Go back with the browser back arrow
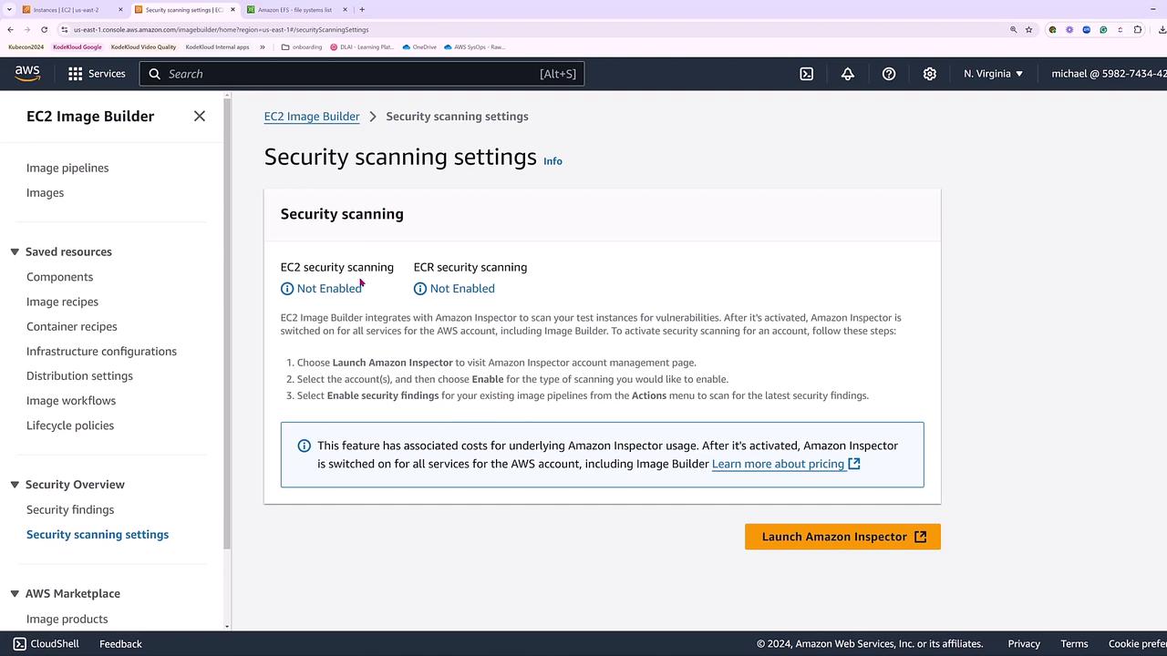The width and height of the screenshot is (1167, 656). [10, 29]
